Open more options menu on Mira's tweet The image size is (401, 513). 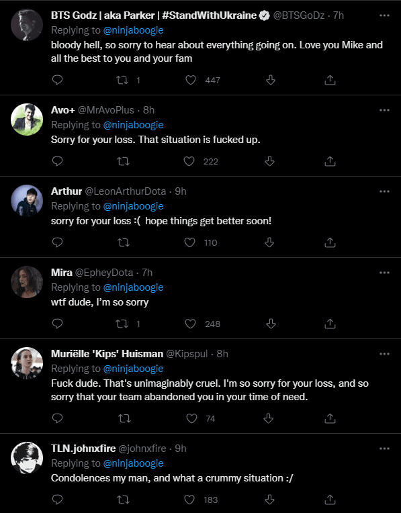pyautogui.click(x=384, y=273)
